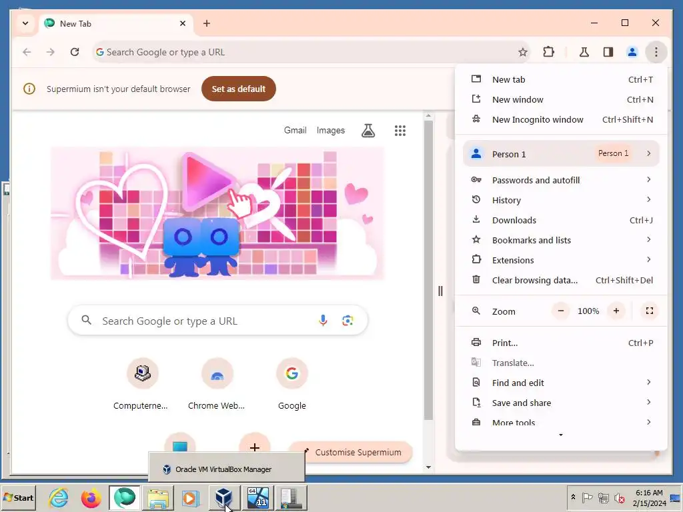The height and width of the screenshot is (512, 683).
Task: Open the Images link
Action: [x=331, y=130]
